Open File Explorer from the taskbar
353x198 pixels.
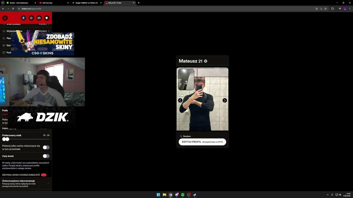[164, 195]
